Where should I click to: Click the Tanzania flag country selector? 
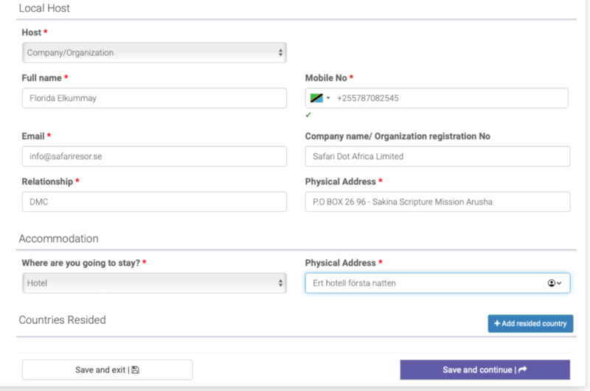pyautogui.click(x=317, y=98)
